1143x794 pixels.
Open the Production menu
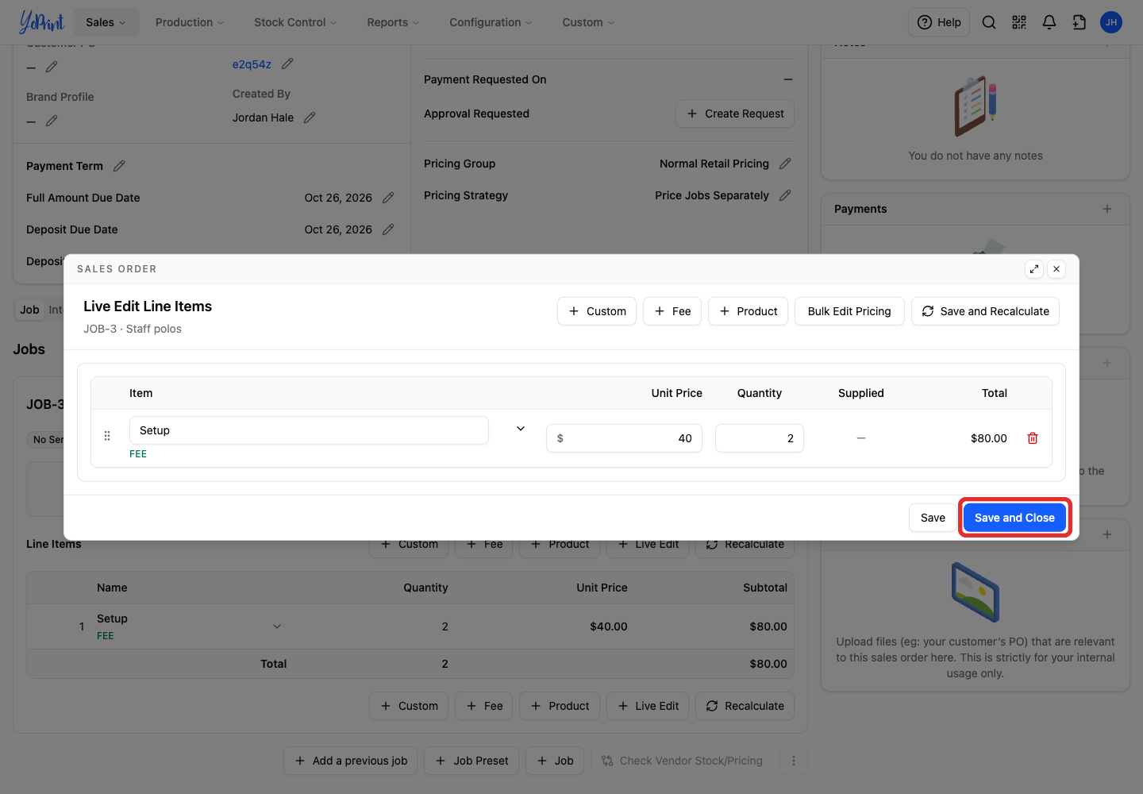(190, 22)
